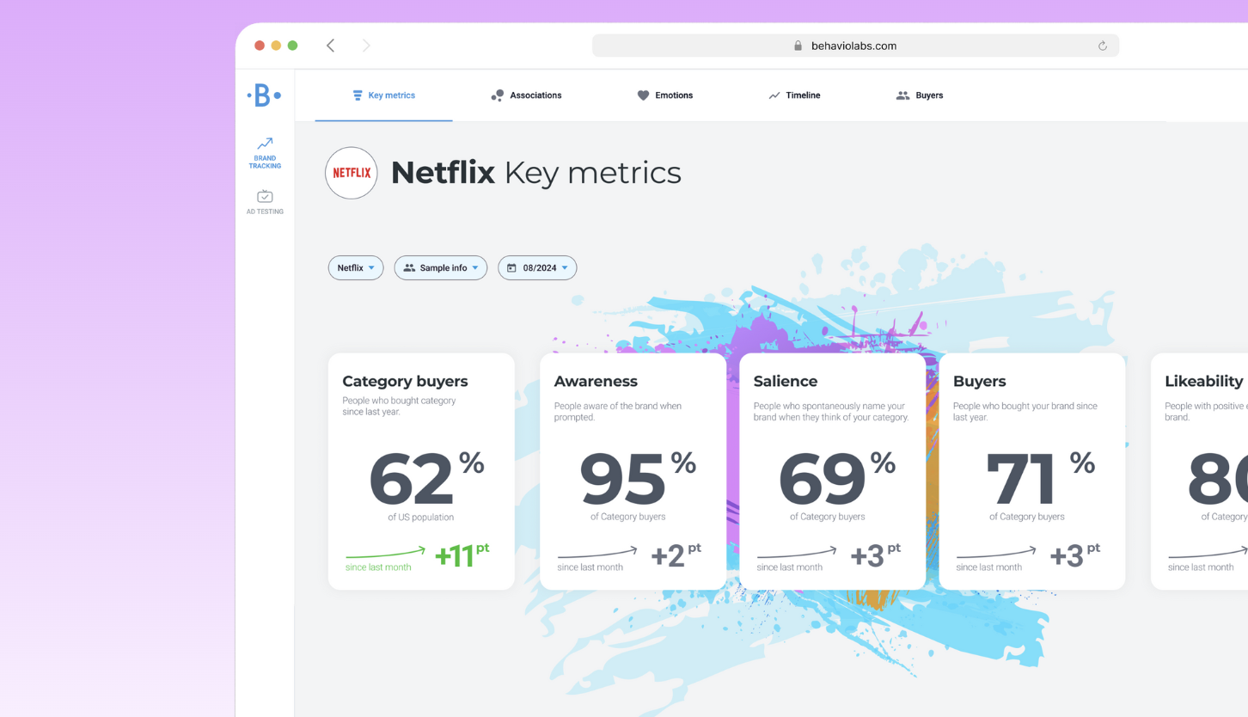Open Brand Tracking in sidebar

click(x=265, y=153)
